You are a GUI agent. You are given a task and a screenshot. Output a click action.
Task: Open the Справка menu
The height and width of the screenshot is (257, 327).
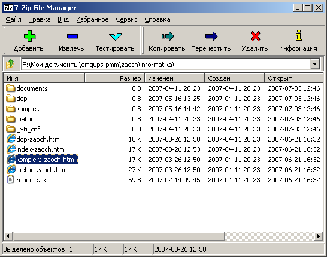tap(158, 19)
